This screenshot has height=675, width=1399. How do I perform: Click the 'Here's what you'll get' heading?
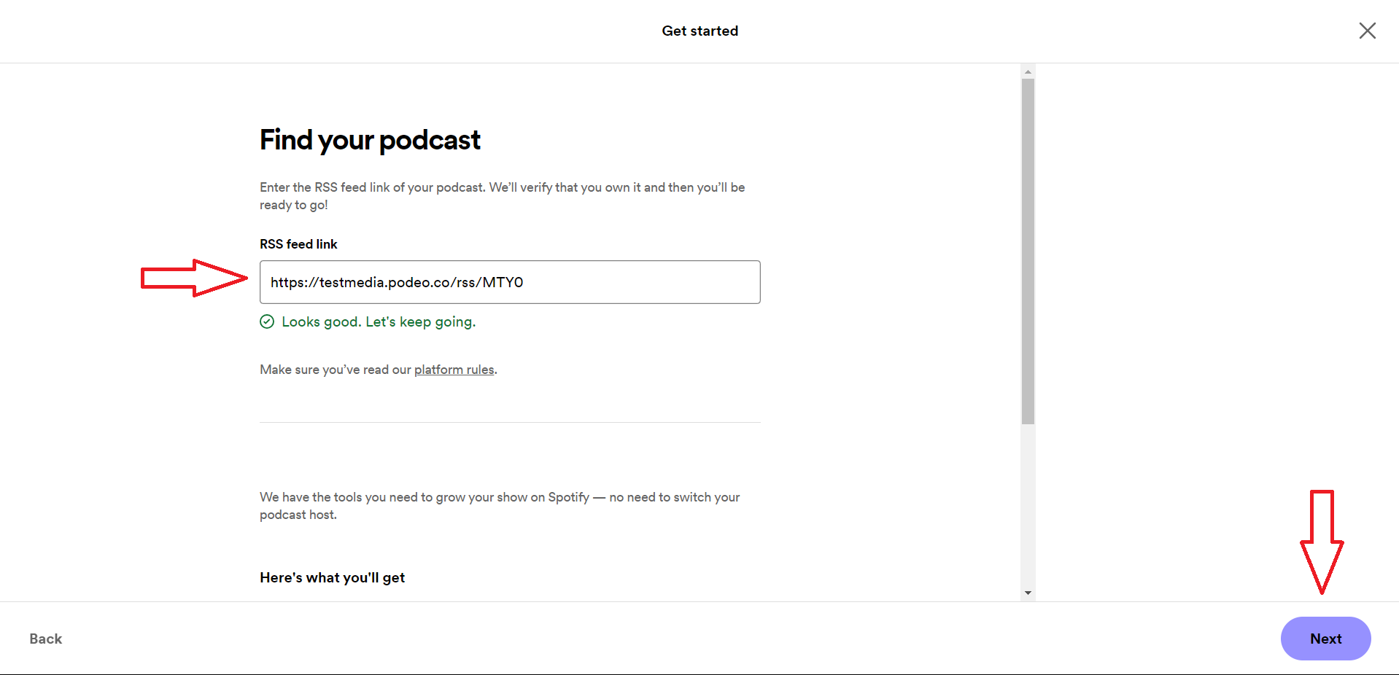click(332, 577)
